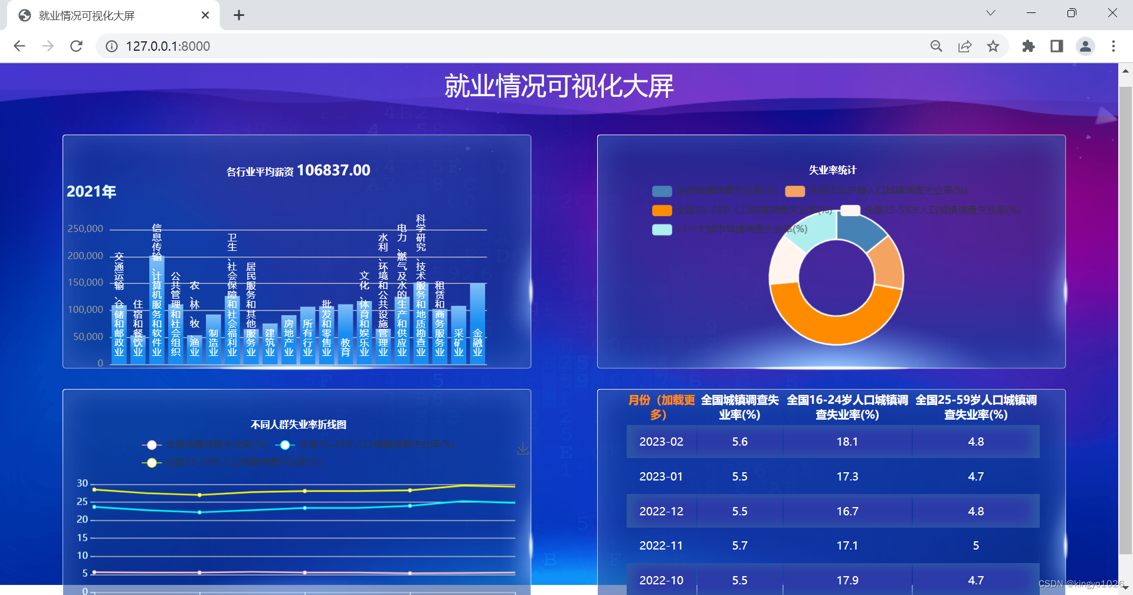The width and height of the screenshot is (1133, 595).
Task: Click the 17.3 value in 2023-01 row
Action: 847,476
